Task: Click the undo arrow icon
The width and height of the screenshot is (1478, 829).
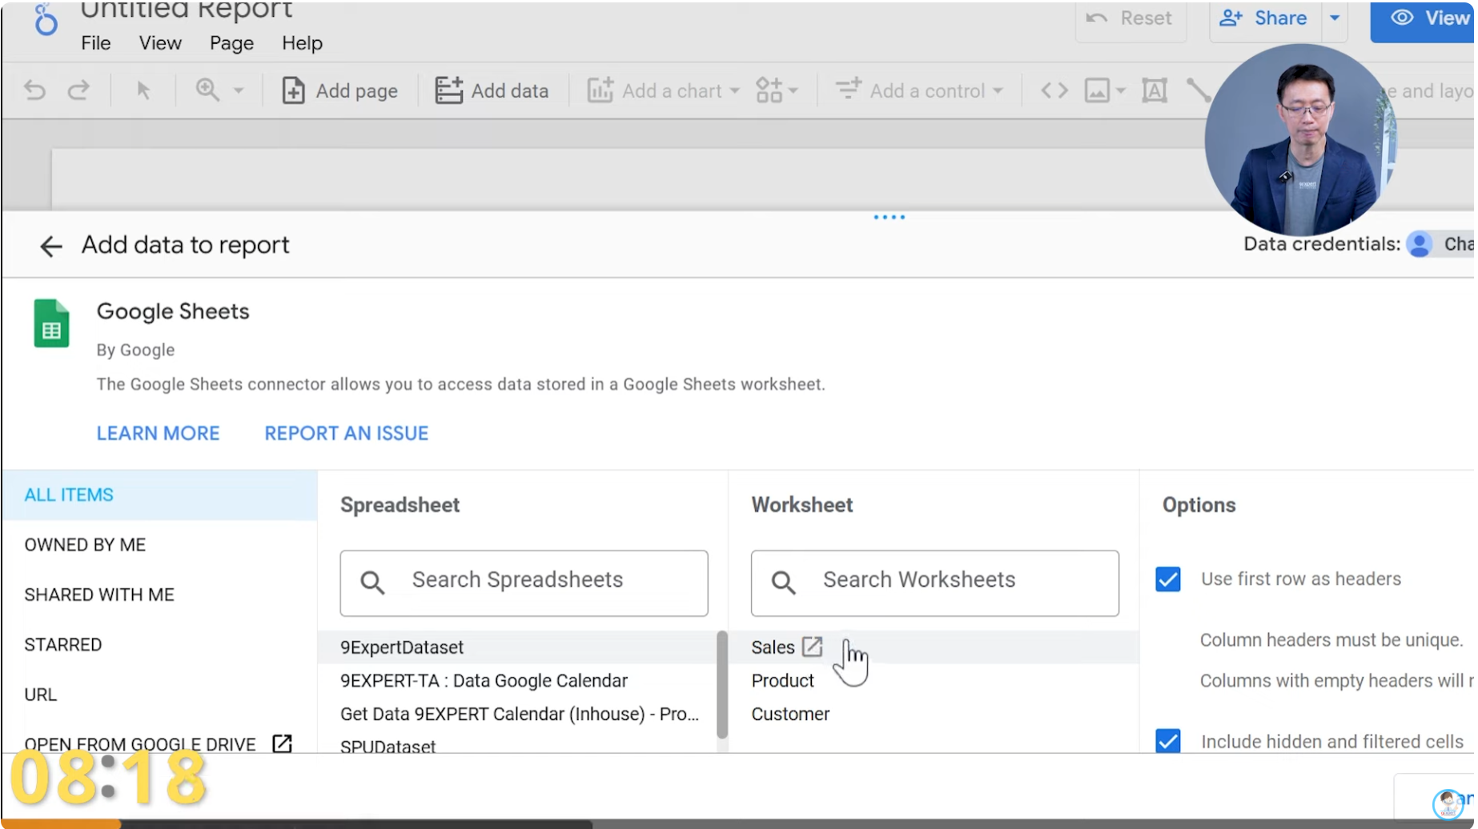Action: pos(34,90)
